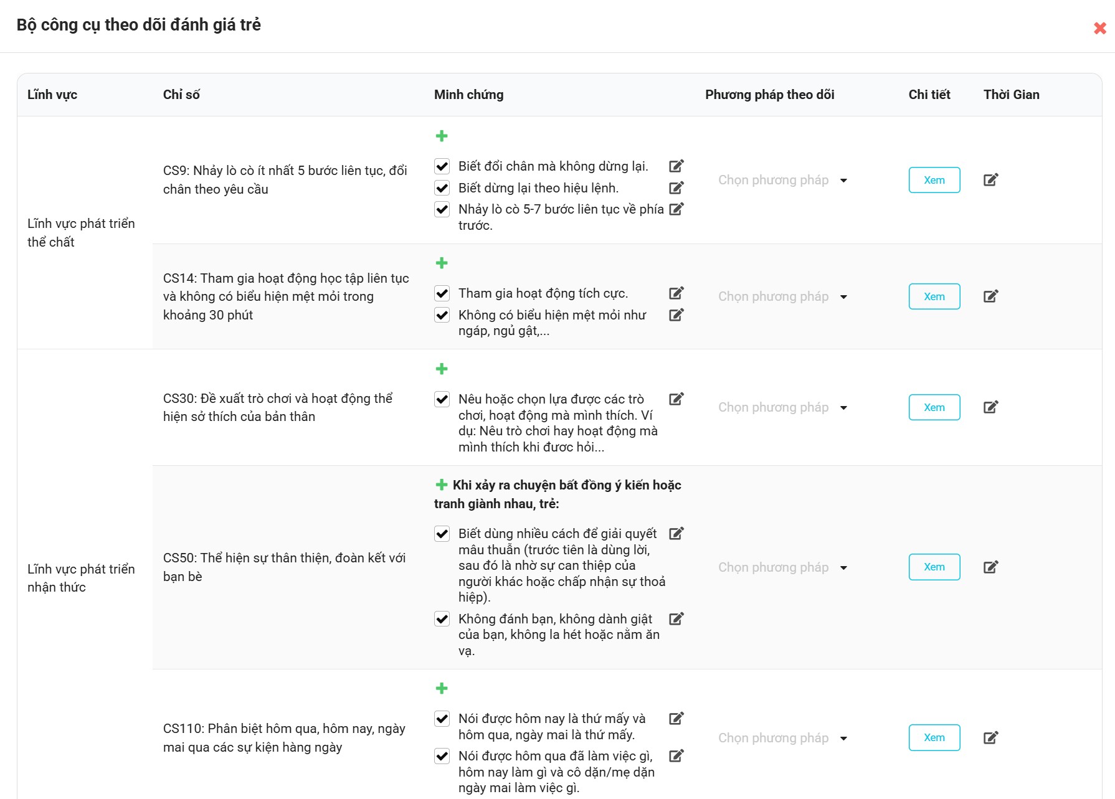Close the 'Bộ công cụ theo dõi' dialog
The height and width of the screenshot is (799, 1115).
(1100, 28)
